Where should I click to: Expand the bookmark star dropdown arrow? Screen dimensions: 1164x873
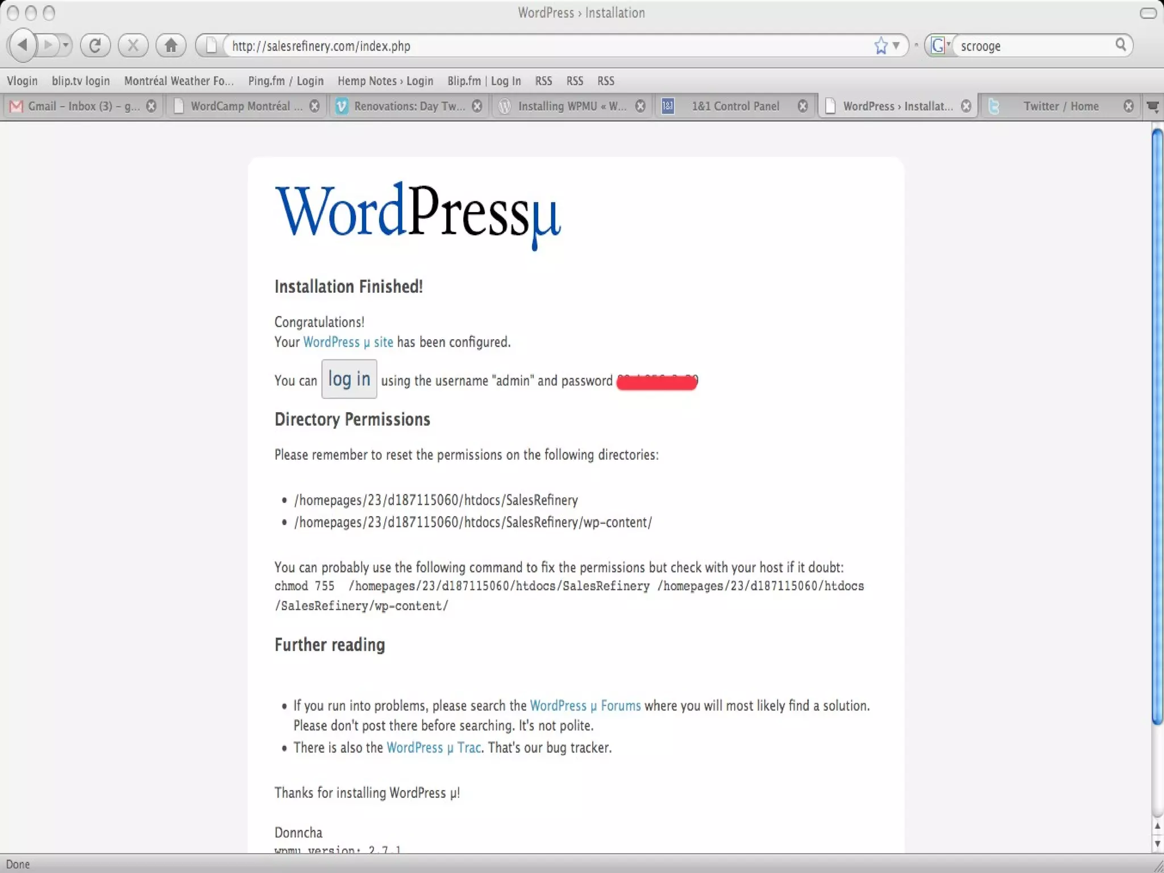[x=896, y=45]
